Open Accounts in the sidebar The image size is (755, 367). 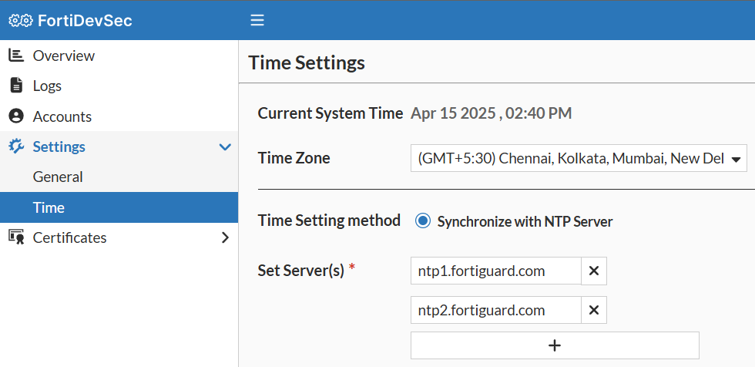click(x=119, y=116)
